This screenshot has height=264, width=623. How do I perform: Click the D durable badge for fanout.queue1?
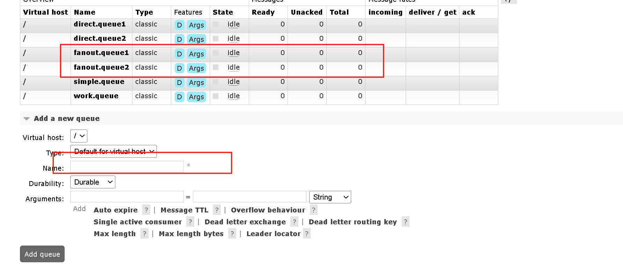(x=179, y=54)
